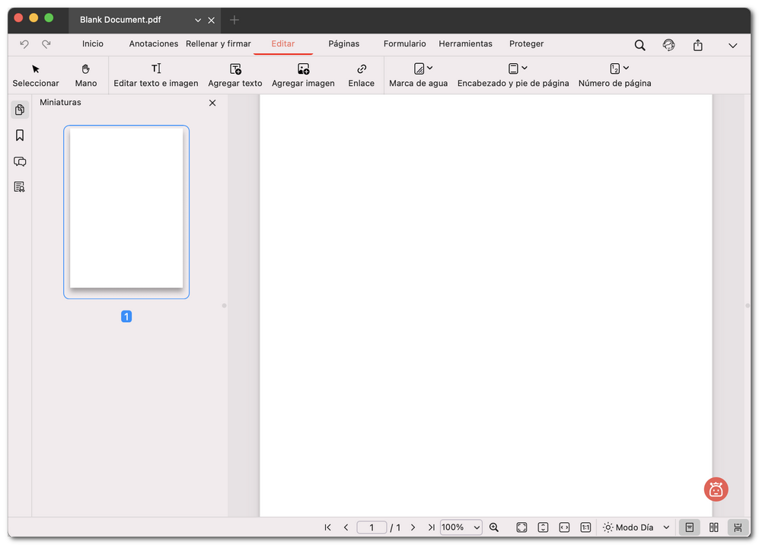Open the Editar texto e imagen tool
759x545 pixels.
tap(155, 74)
